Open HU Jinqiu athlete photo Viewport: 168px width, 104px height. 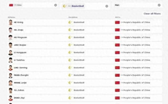tap(10, 30)
